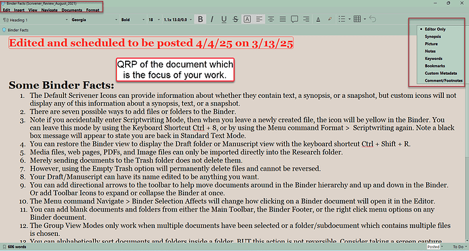The image size is (469, 251).
Task: Select the Editor Only option
Action: 435,29
